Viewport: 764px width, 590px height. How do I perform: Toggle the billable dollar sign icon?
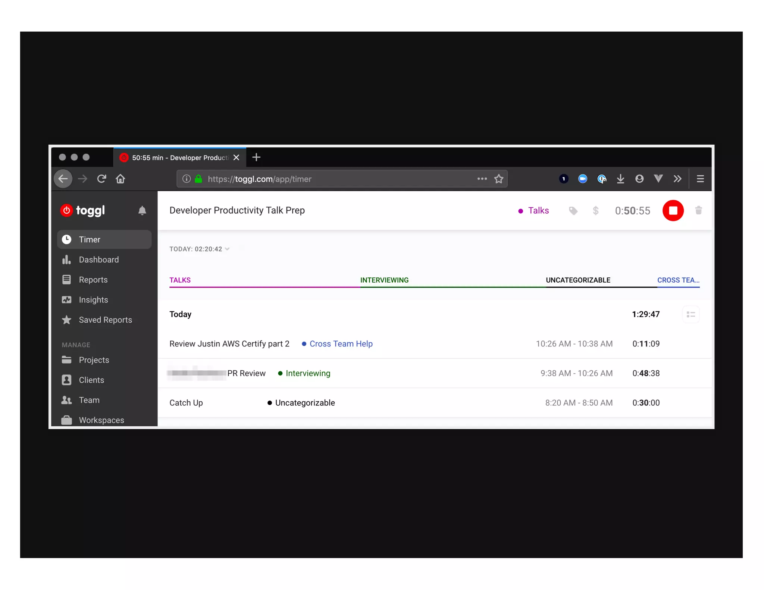(x=595, y=211)
